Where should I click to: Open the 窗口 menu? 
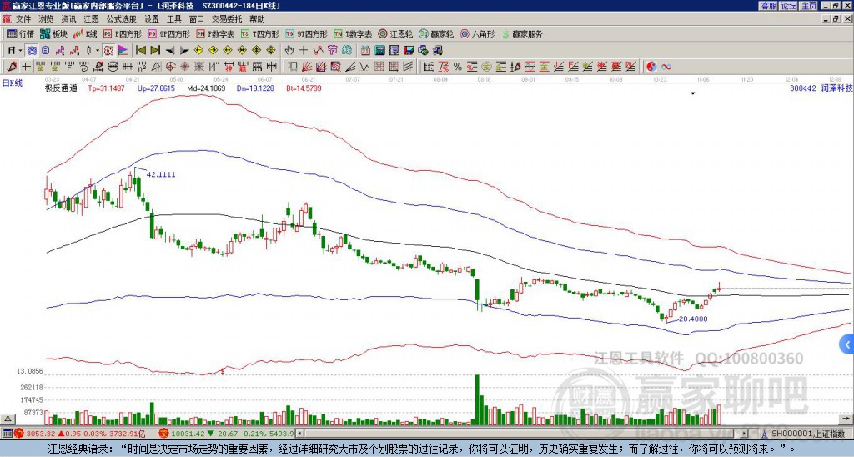pos(197,19)
